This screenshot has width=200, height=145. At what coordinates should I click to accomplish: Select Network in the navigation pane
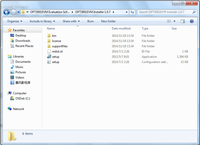tap(18, 109)
